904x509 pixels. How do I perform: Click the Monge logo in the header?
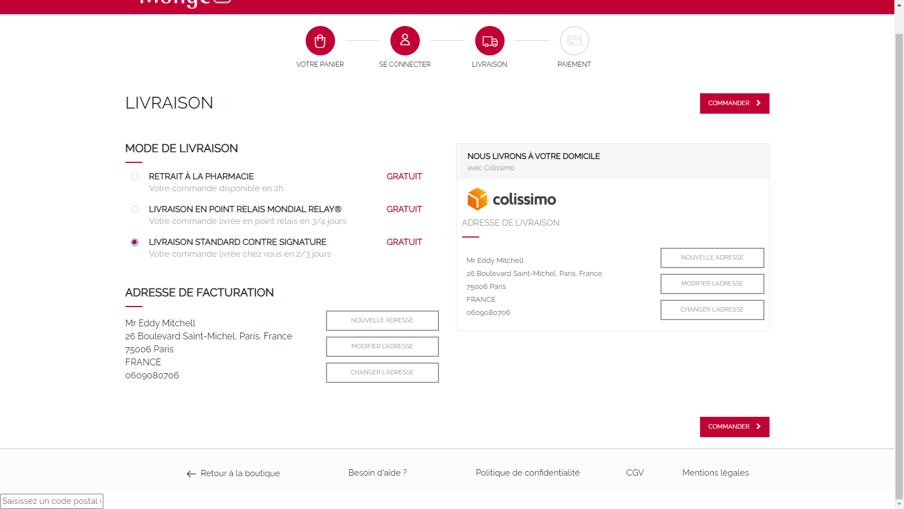185,3
